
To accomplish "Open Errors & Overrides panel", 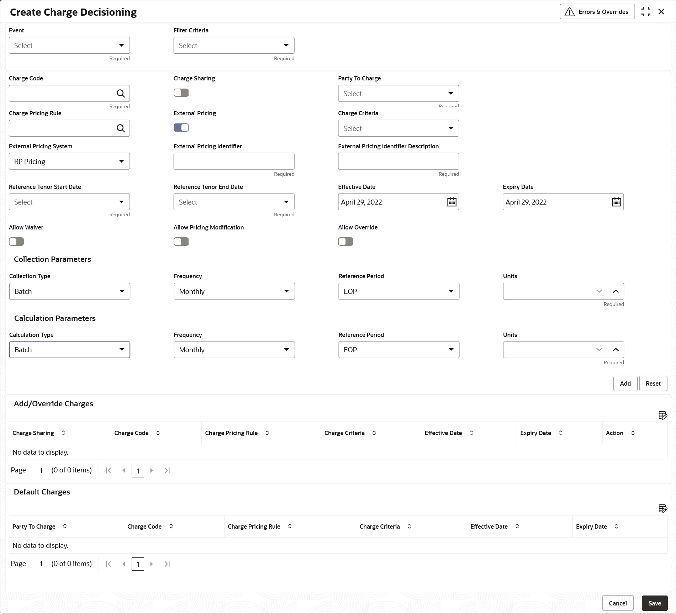I will [x=597, y=12].
